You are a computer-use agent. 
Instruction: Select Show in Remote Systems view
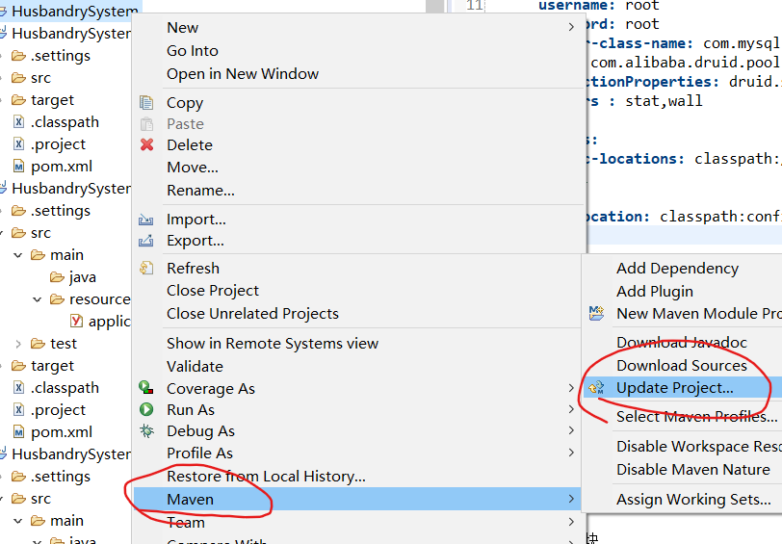[x=273, y=343]
